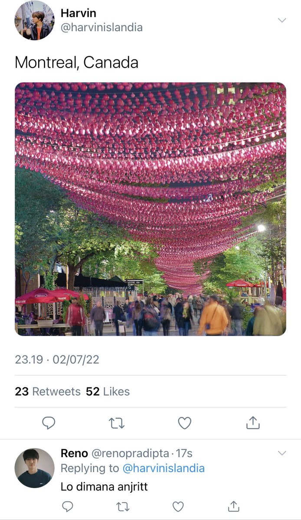Retweet Reno's reply
The height and width of the screenshot is (520, 301).
coord(123,506)
